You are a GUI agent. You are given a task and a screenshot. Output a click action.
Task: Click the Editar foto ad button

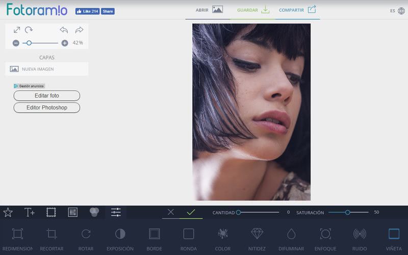point(47,95)
